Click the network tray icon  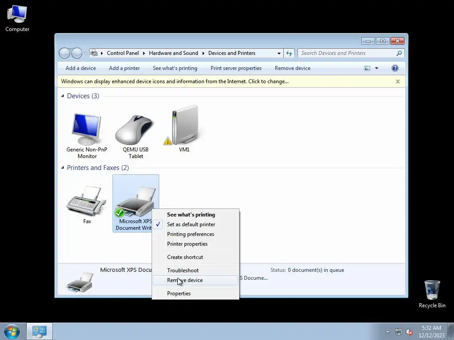(x=399, y=332)
